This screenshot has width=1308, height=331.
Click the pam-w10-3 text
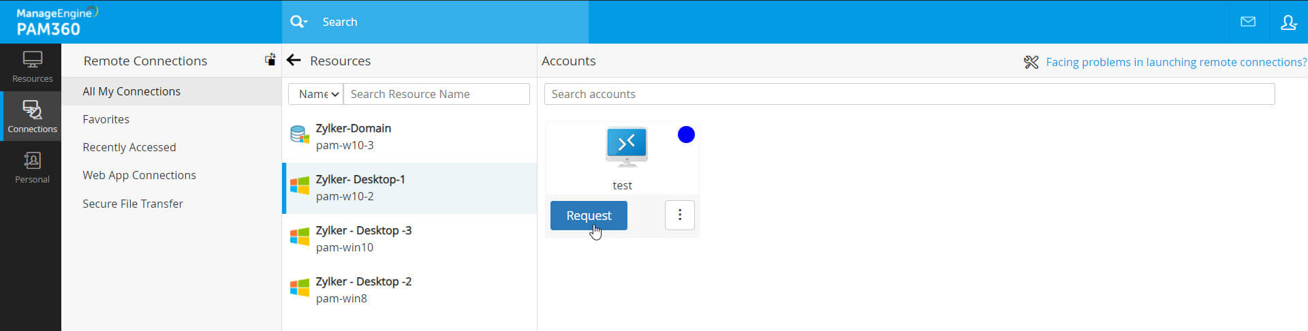[x=345, y=145]
